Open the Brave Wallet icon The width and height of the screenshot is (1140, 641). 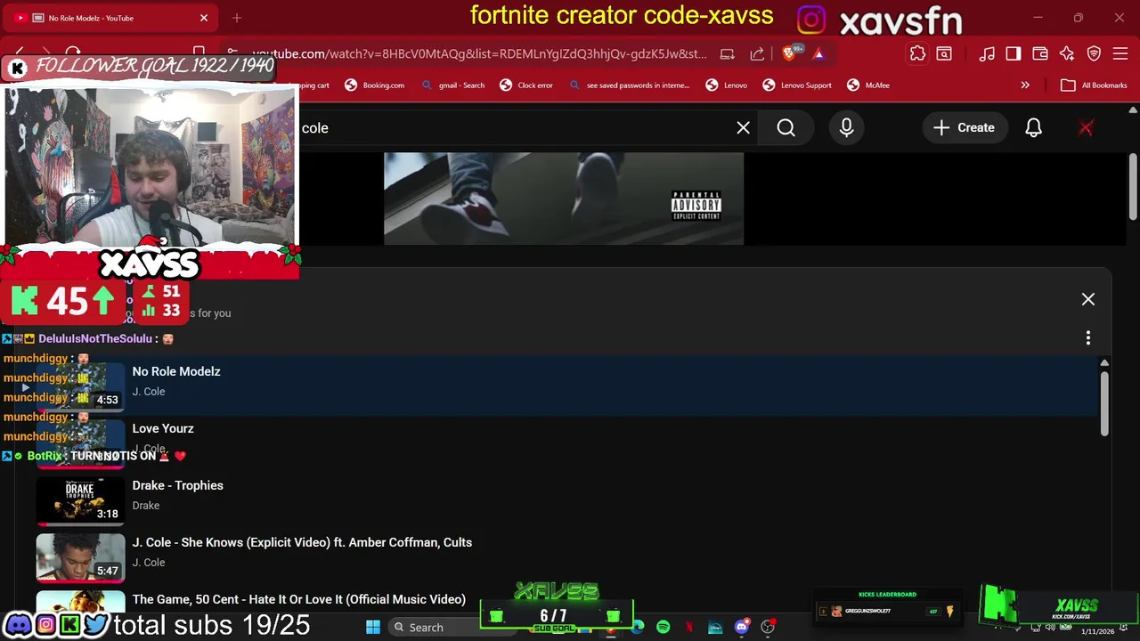1040,53
